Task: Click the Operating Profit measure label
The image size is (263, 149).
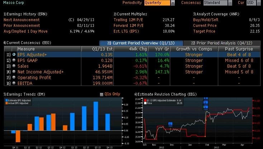Action: click(34, 77)
